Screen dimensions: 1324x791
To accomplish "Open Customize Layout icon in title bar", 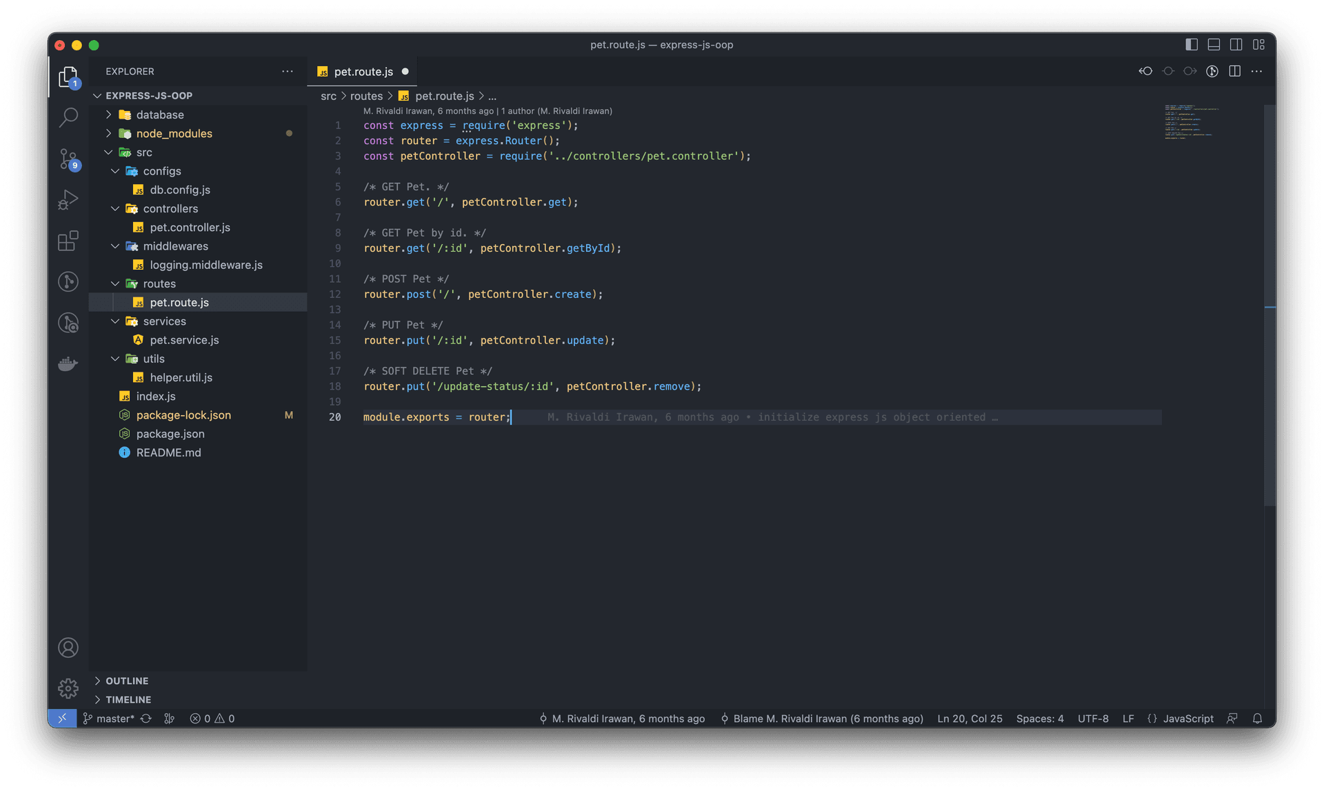I will coord(1258,44).
